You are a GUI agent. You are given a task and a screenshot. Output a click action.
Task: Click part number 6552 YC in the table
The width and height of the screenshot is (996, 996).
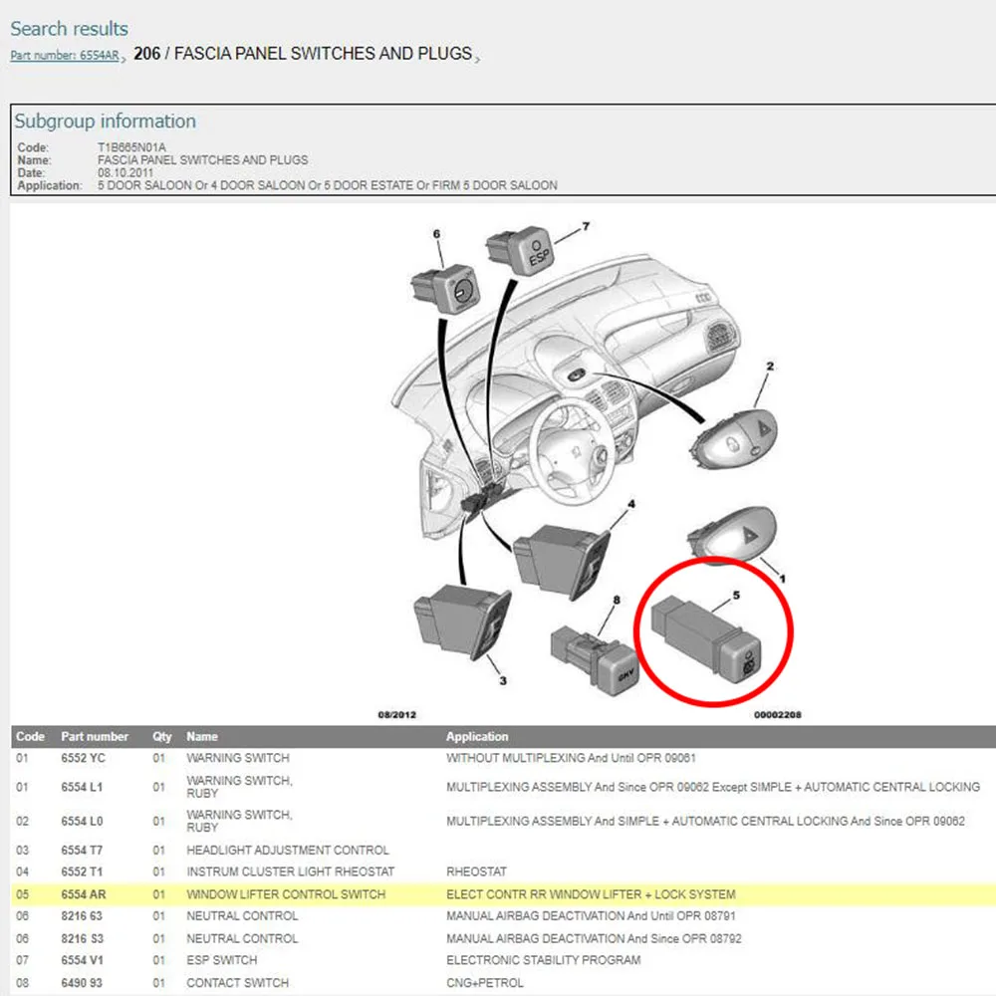(84, 758)
